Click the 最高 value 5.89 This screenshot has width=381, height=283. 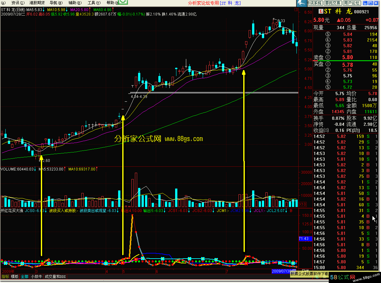pyautogui.click(x=339, y=100)
